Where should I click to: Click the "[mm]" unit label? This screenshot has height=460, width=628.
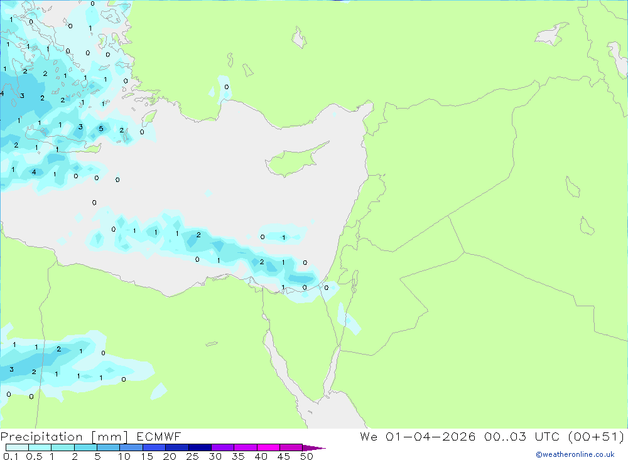110,437
